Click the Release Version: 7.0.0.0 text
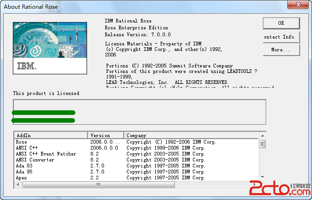Viewport: 312px width, 200px height. point(138,35)
